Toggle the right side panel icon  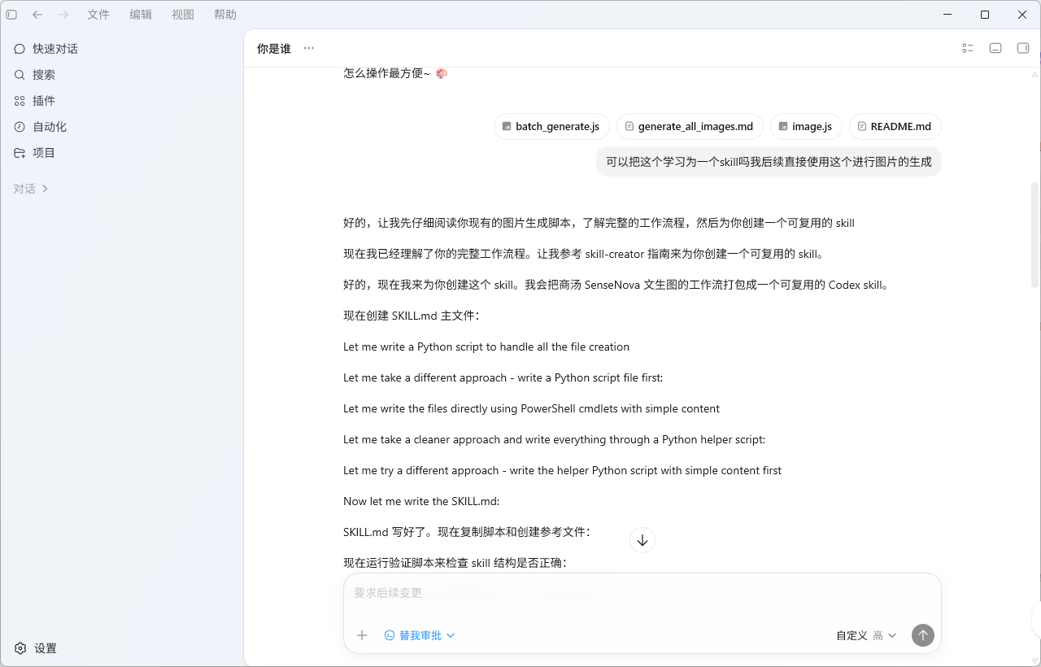[1023, 49]
